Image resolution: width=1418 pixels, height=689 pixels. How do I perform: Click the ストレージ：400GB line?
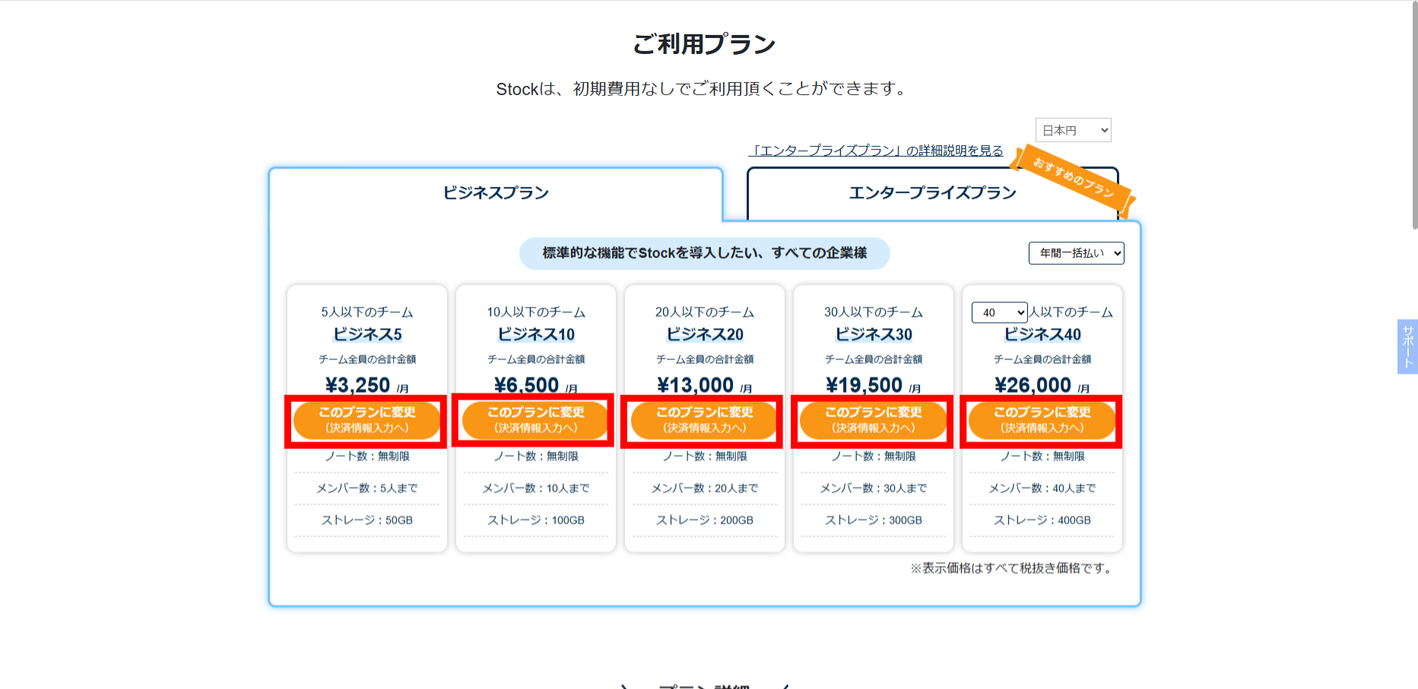[x=1042, y=520]
